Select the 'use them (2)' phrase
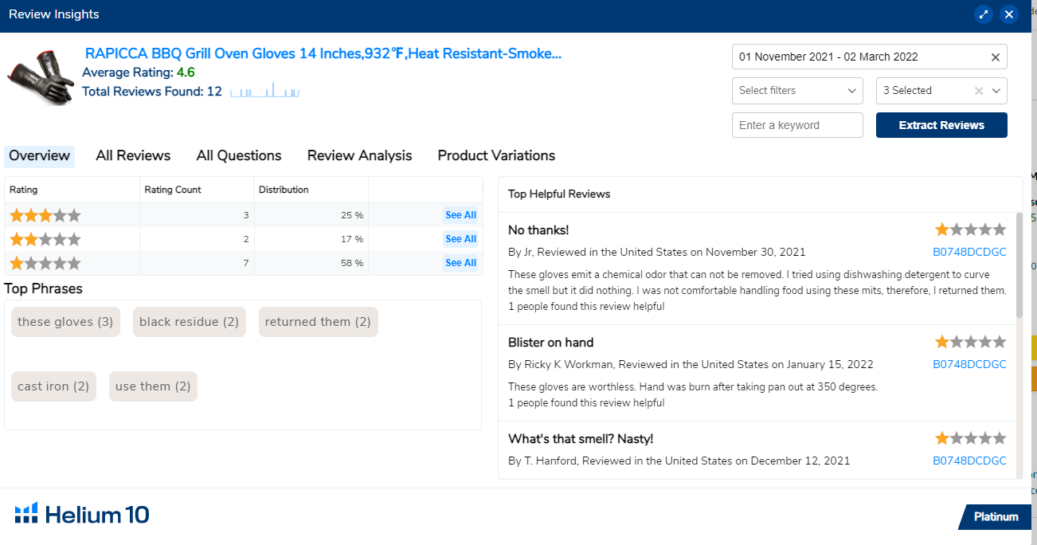 click(x=153, y=386)
